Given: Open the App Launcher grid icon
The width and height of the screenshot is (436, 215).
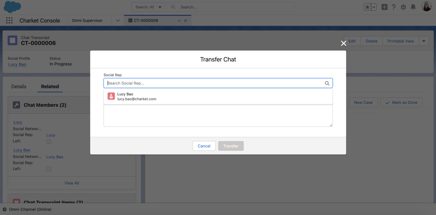Looking at the screenshot, I should click(9, 20).
